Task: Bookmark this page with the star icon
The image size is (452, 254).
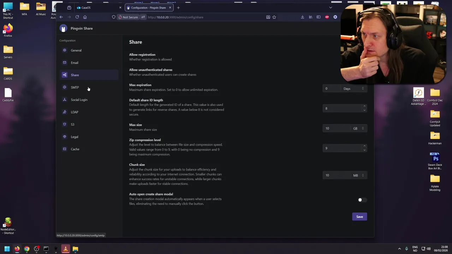Action: click(x=274, y=17)
